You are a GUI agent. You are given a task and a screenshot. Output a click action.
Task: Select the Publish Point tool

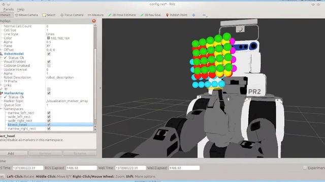pyautogui.click(x=176, y=15)
